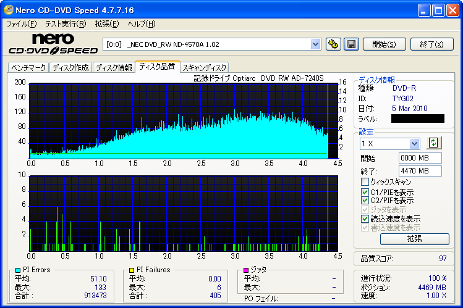Click the greyed 書込速度を表示 checkbox
The height and width of the screenshot is (308, 463).
pyautogui.click(x=365, y=228)
